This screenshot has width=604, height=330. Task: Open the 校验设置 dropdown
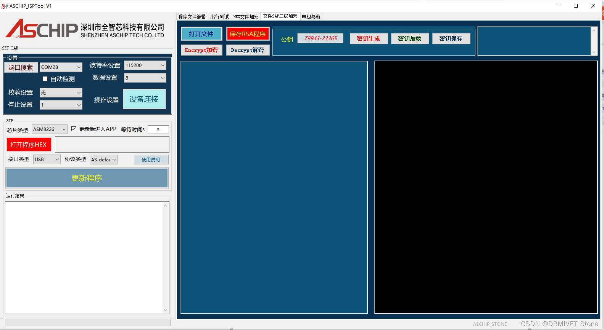click(61, 92)
